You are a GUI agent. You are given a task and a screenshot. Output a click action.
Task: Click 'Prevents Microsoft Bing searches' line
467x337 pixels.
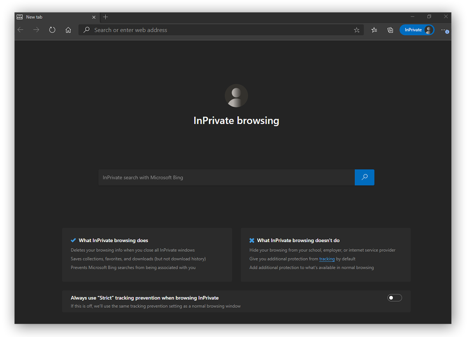133,268
